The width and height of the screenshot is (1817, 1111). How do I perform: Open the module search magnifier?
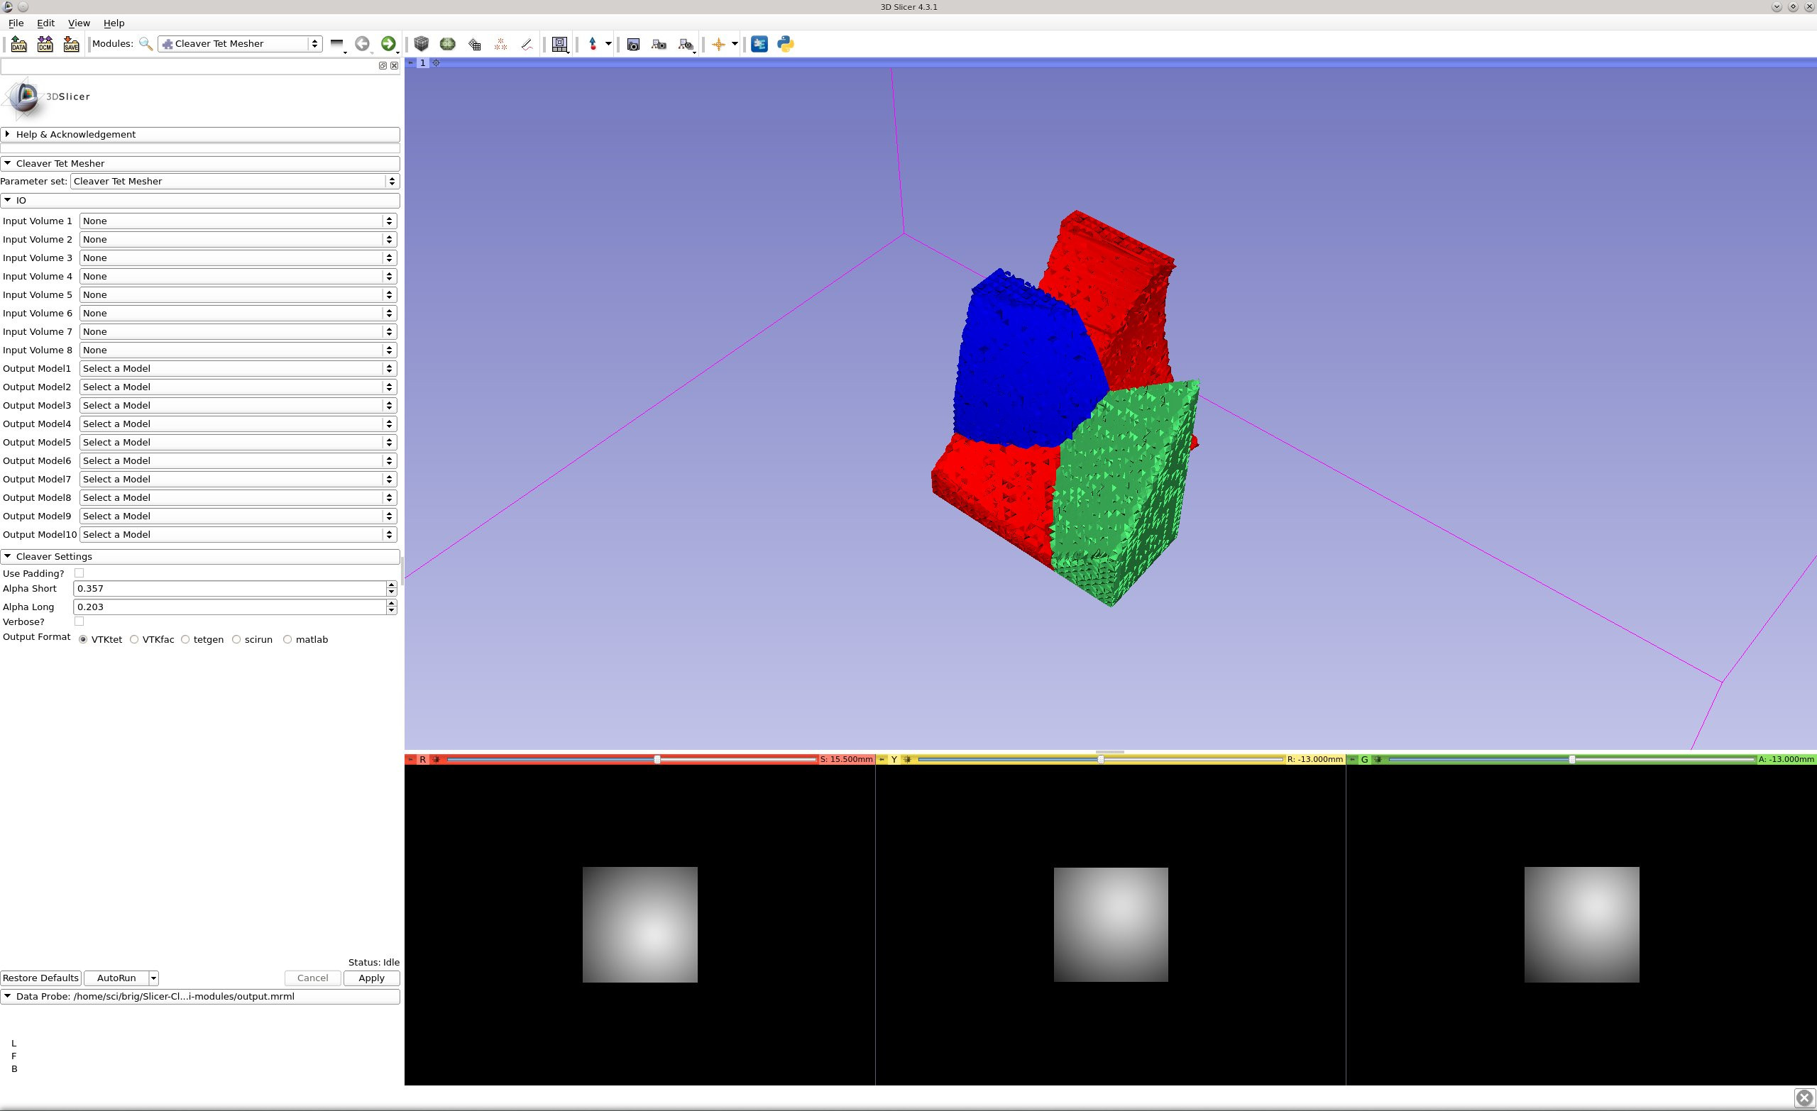(146, 44)
